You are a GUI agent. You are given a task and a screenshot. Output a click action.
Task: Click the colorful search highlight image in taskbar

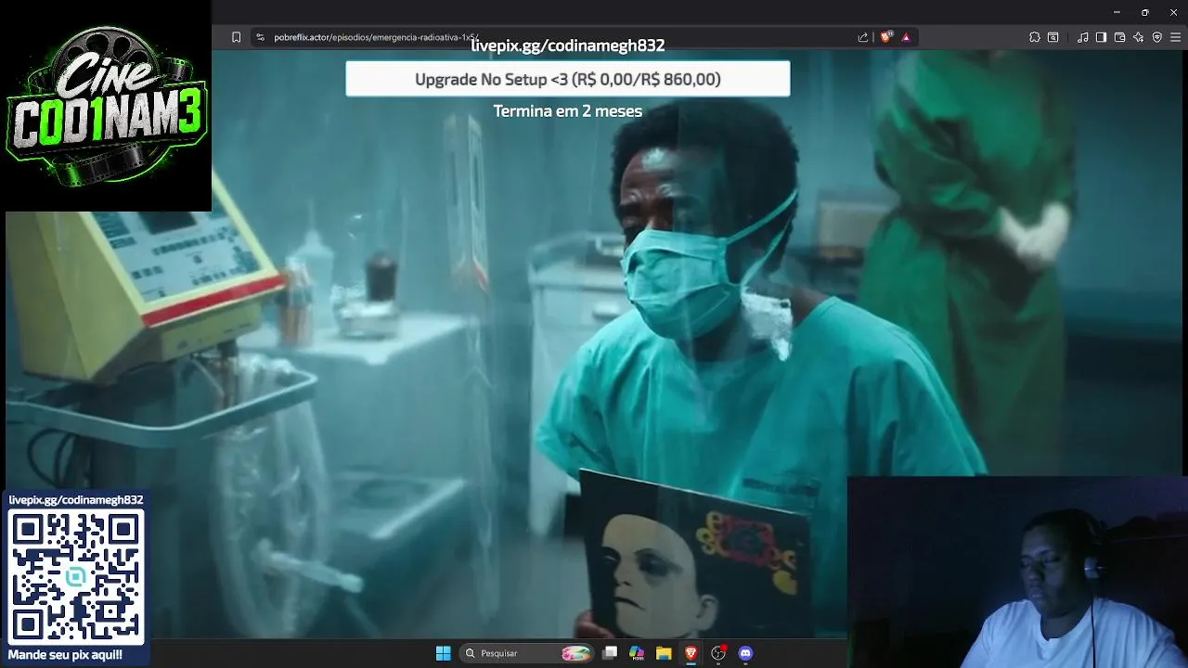click(576, 653)
